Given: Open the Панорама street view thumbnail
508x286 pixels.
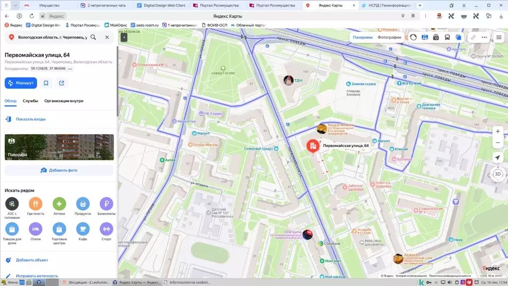Looking at the screenshot, I should pyautogui.click(x=60, y=147).
